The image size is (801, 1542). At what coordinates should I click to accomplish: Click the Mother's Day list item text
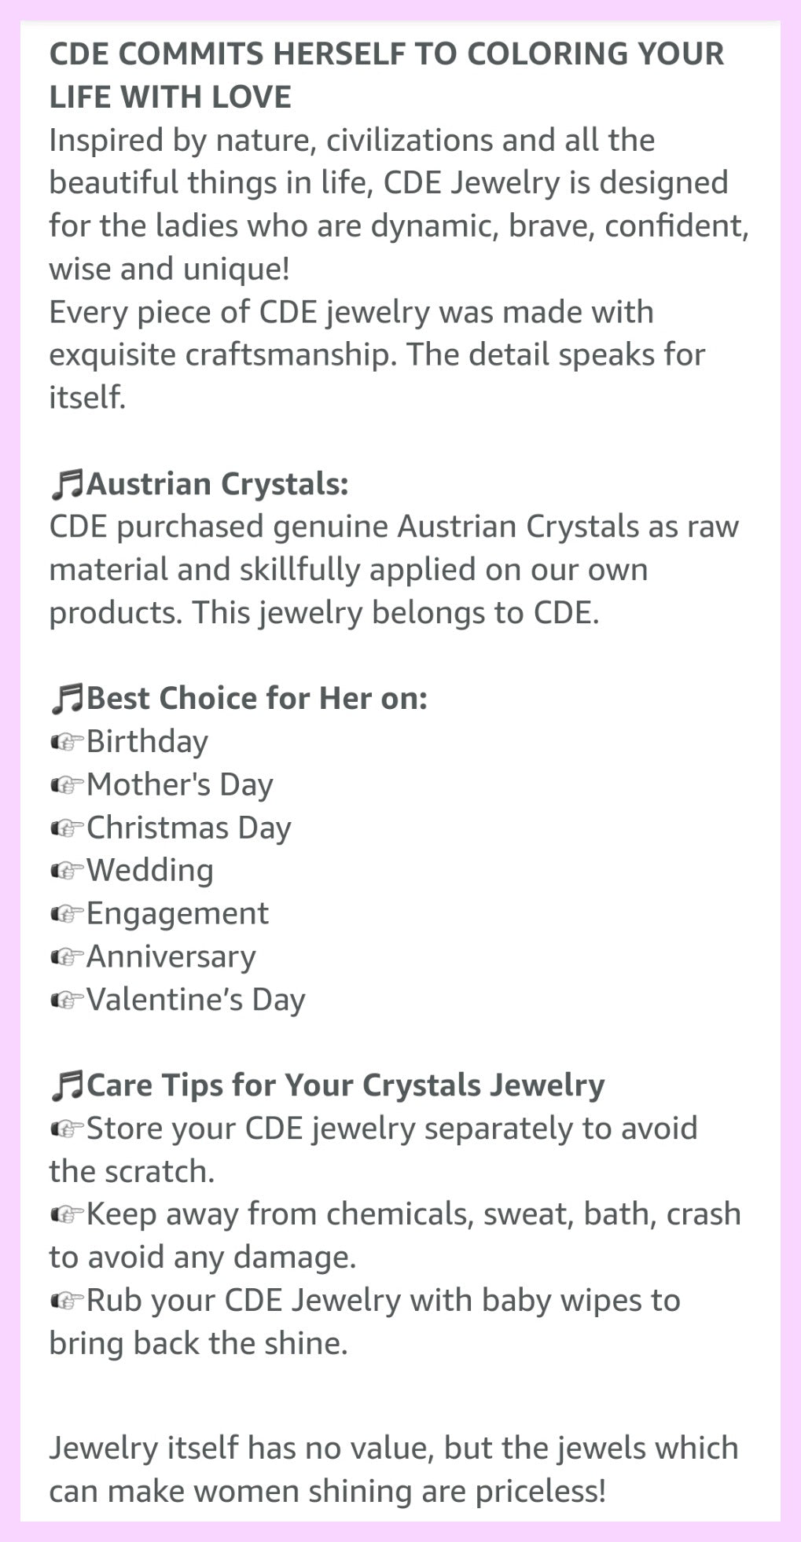(x=179, y=784)
